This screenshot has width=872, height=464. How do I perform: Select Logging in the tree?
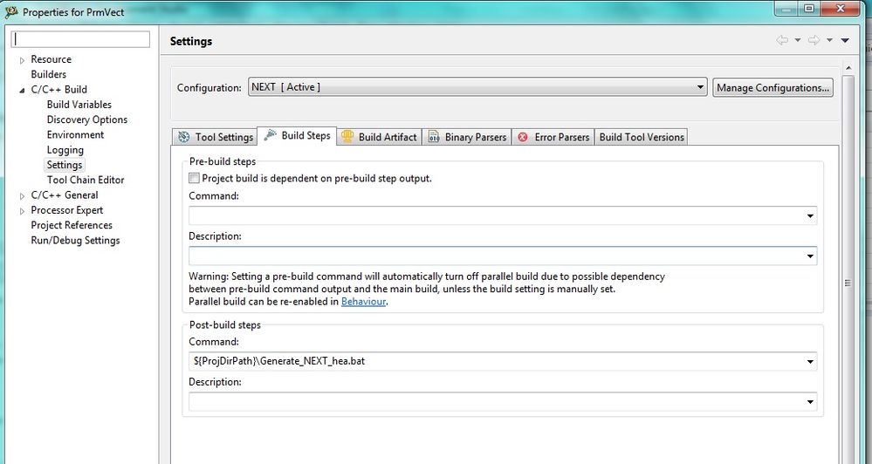[x=65, y=150]
